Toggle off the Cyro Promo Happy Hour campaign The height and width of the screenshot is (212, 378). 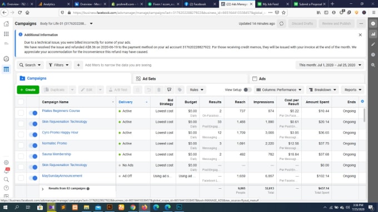tap(33, 135)
